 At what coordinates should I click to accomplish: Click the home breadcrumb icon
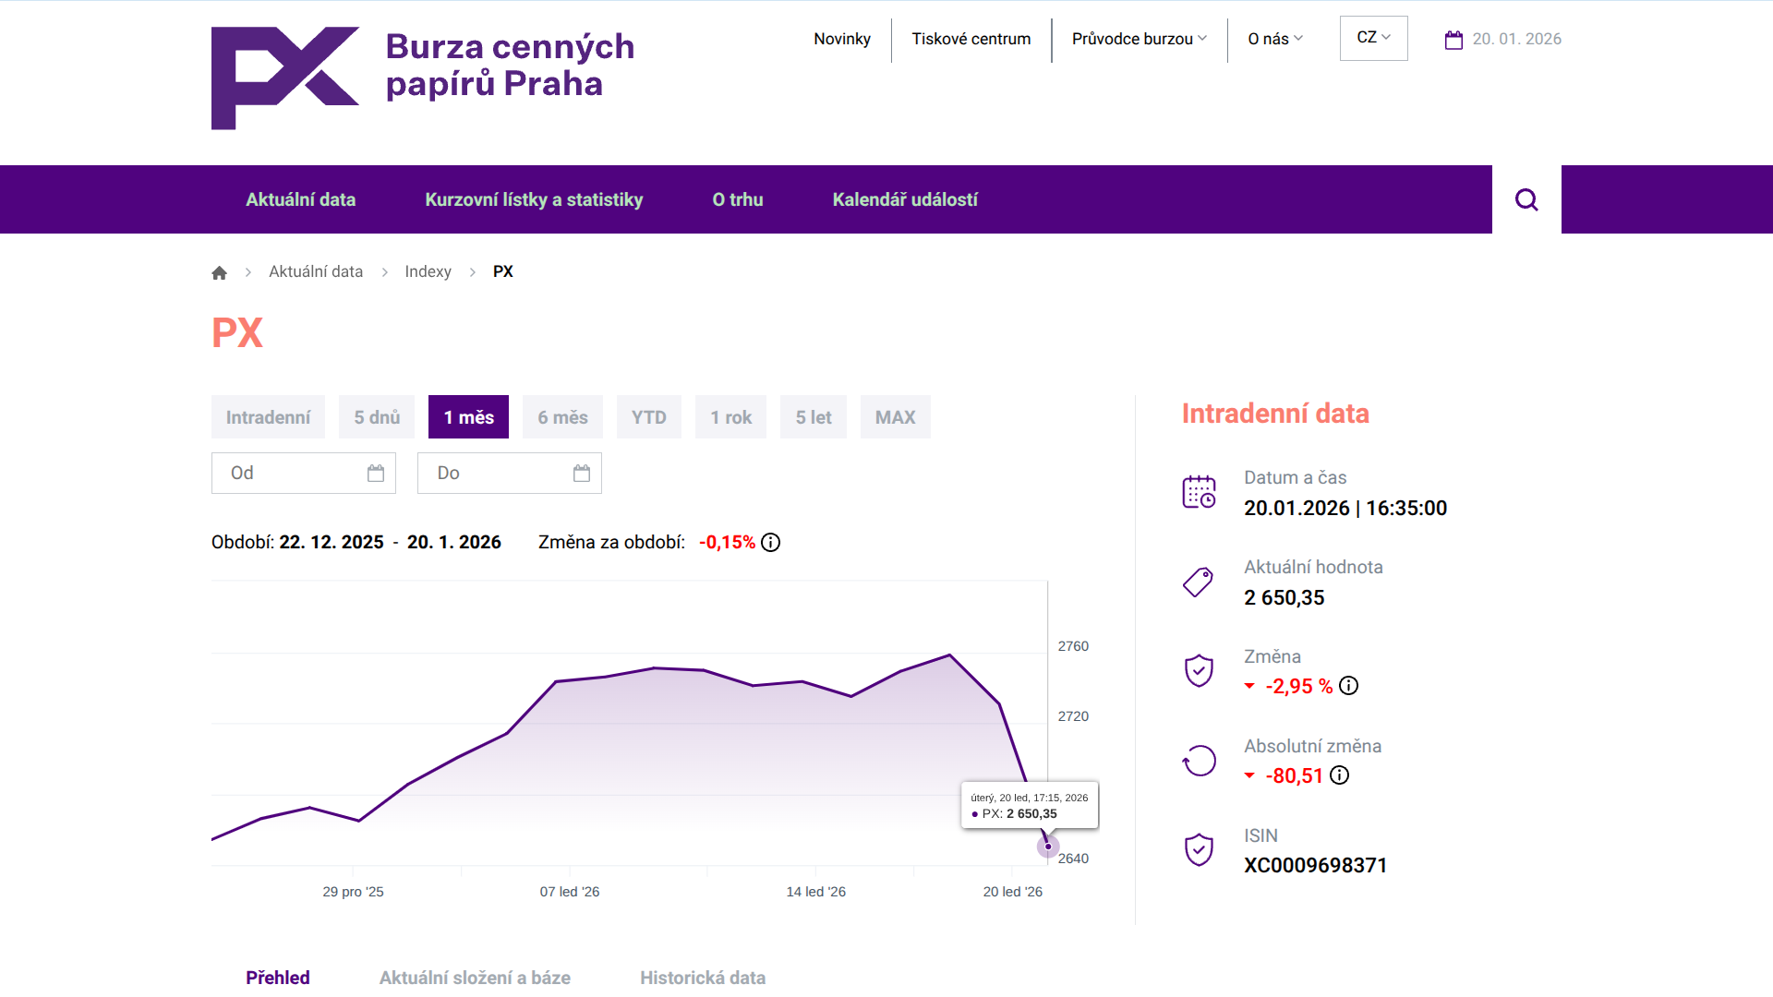click(x=219, y=272)
